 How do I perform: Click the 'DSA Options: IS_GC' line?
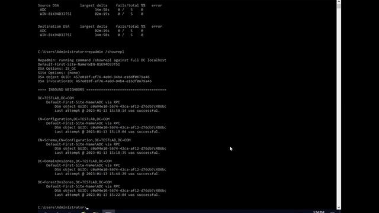point(57,69)
